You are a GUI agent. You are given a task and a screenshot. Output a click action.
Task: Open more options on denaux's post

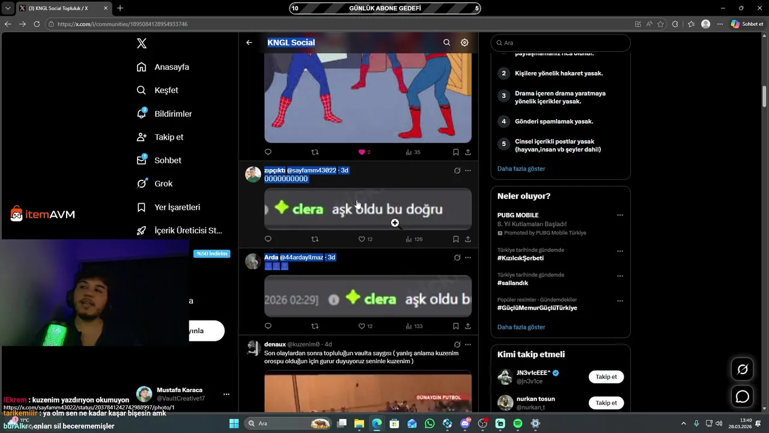click(468, 345)
